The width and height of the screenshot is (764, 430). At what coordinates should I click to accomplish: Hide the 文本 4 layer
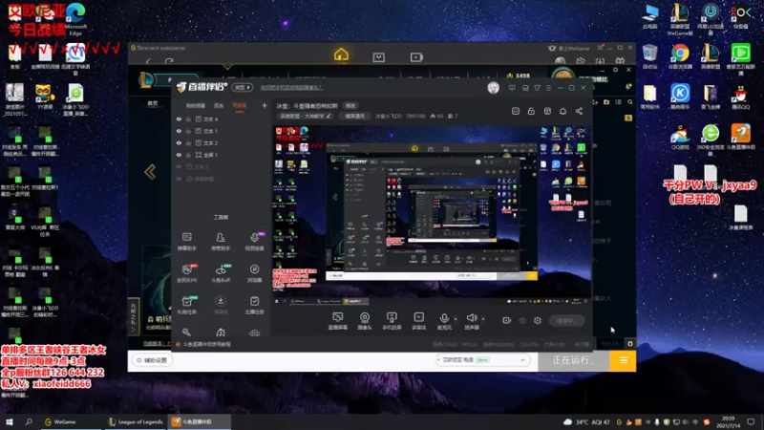pyautogui.click(x=179, y=118)
